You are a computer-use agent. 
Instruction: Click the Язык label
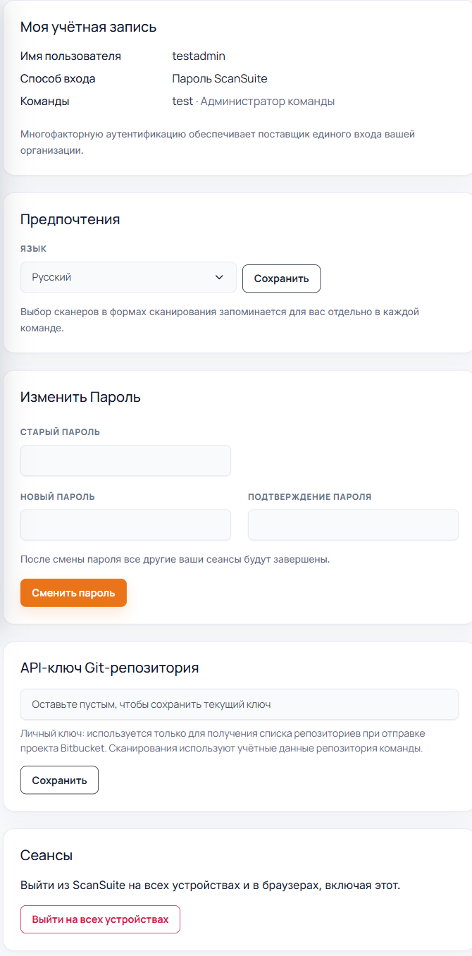33,249
